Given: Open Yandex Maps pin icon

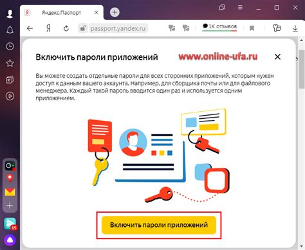Looking at the screenshot, I should click(10, 179).
